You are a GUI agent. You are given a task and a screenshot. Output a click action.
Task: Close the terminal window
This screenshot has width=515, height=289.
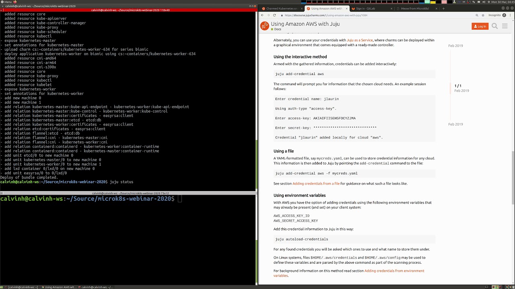pyautogui.click(x=254, y=6)
